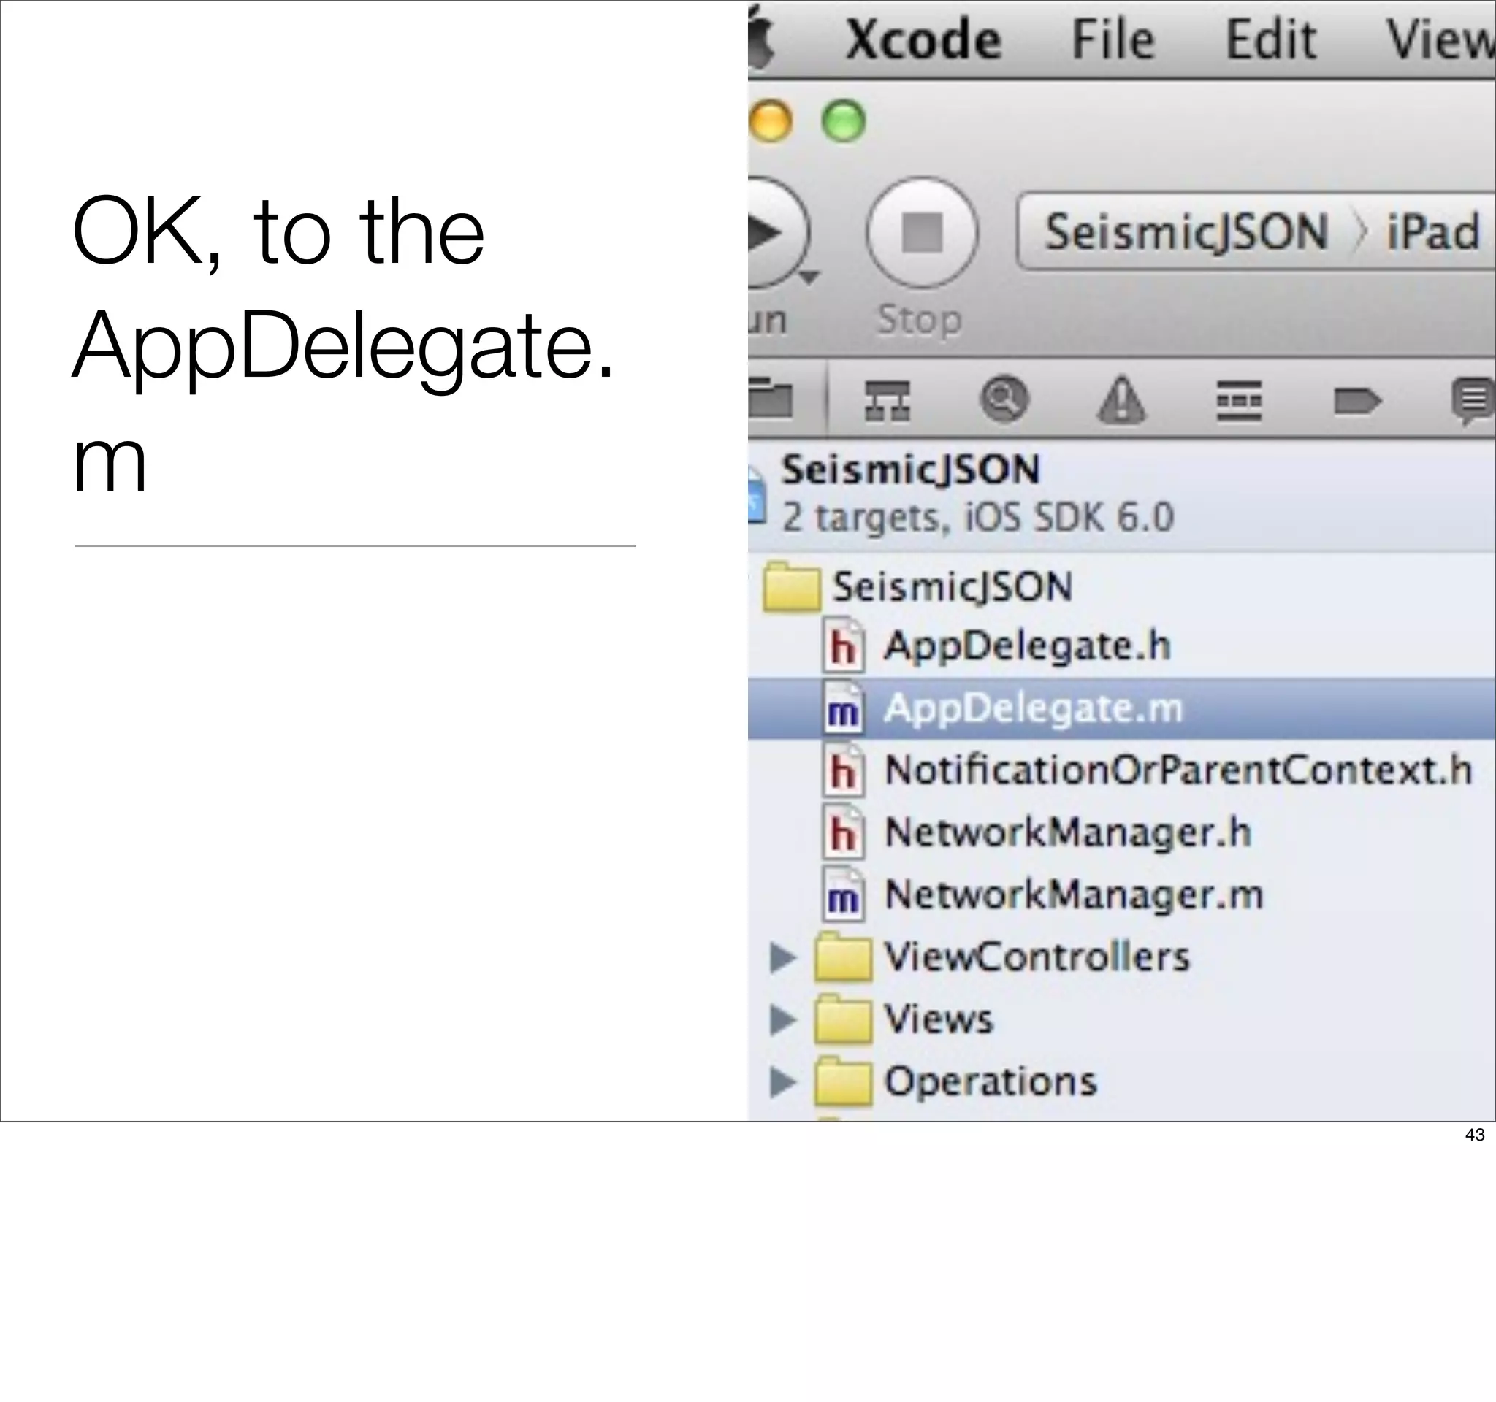Viewport: 1496px width, 1402px height.
Task: Open the Edit menu
Action: click(1271, 39)
